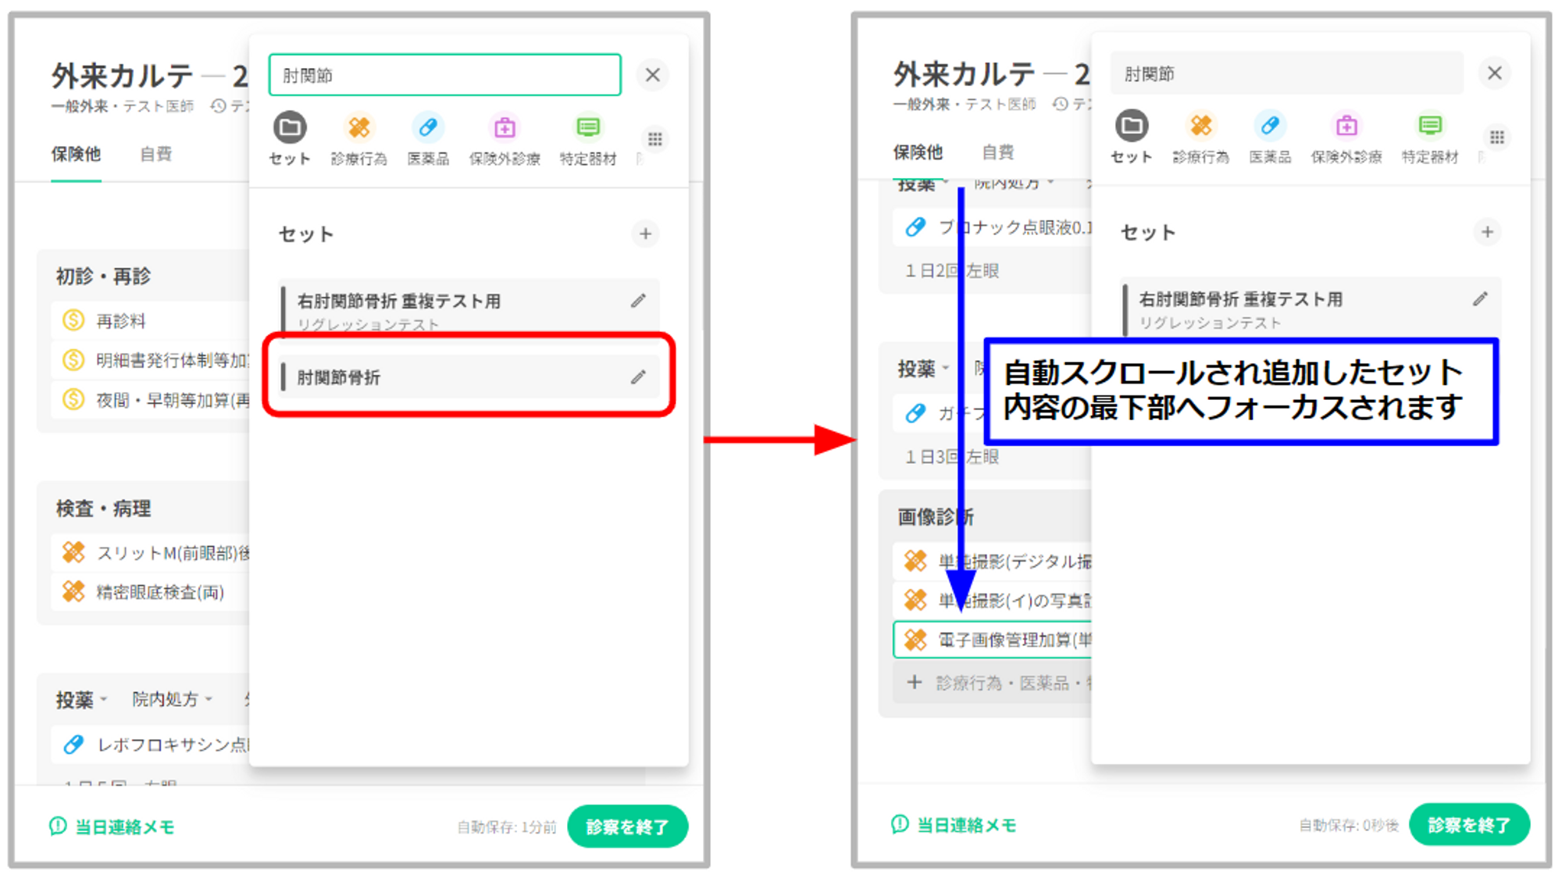Select the セット folder icon in left screenshot
Image resolution: width=1562 pixels, height=878 pixels.
point(290,127)
